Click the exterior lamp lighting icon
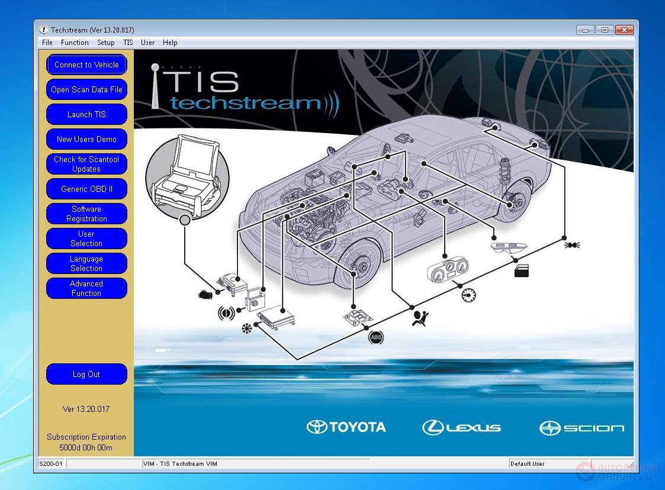Image resolution: width=665 pixels, height=490 pixels. 572,245
